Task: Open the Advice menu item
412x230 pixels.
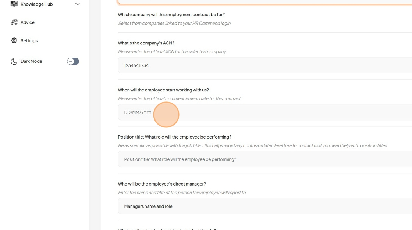Action: [28, 22]
